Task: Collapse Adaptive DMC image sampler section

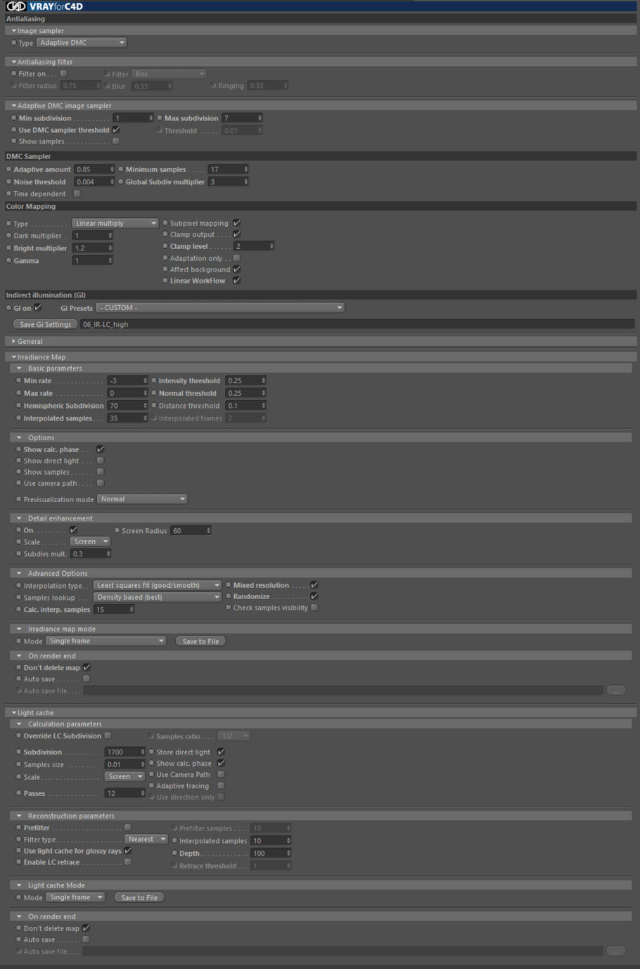Action: [13, 105]
